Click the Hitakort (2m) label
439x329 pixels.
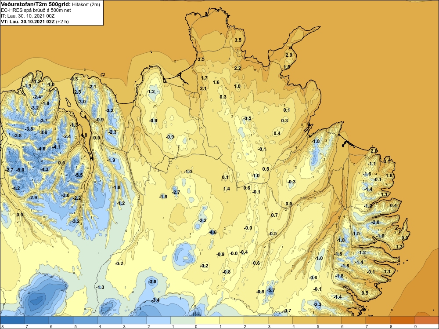pyautogui.click(x=86, y=4)
